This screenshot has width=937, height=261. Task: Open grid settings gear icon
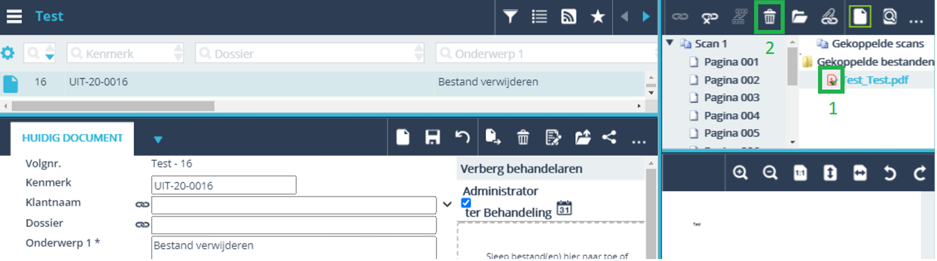pyautogui.click(x=8, y=53)
